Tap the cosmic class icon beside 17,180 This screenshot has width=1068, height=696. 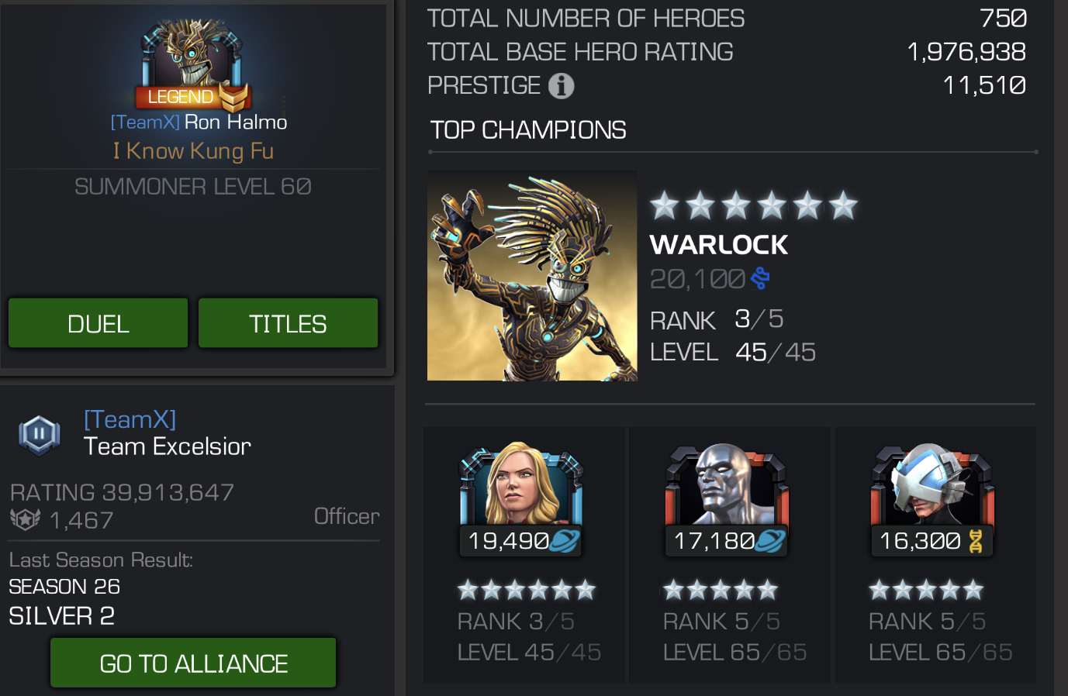click(769, 541)
